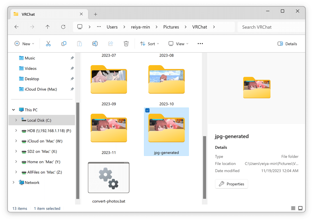Click the PC monitor icon in address bar
The height and width of the screenshot is (221, 313).
coord(80,27)
